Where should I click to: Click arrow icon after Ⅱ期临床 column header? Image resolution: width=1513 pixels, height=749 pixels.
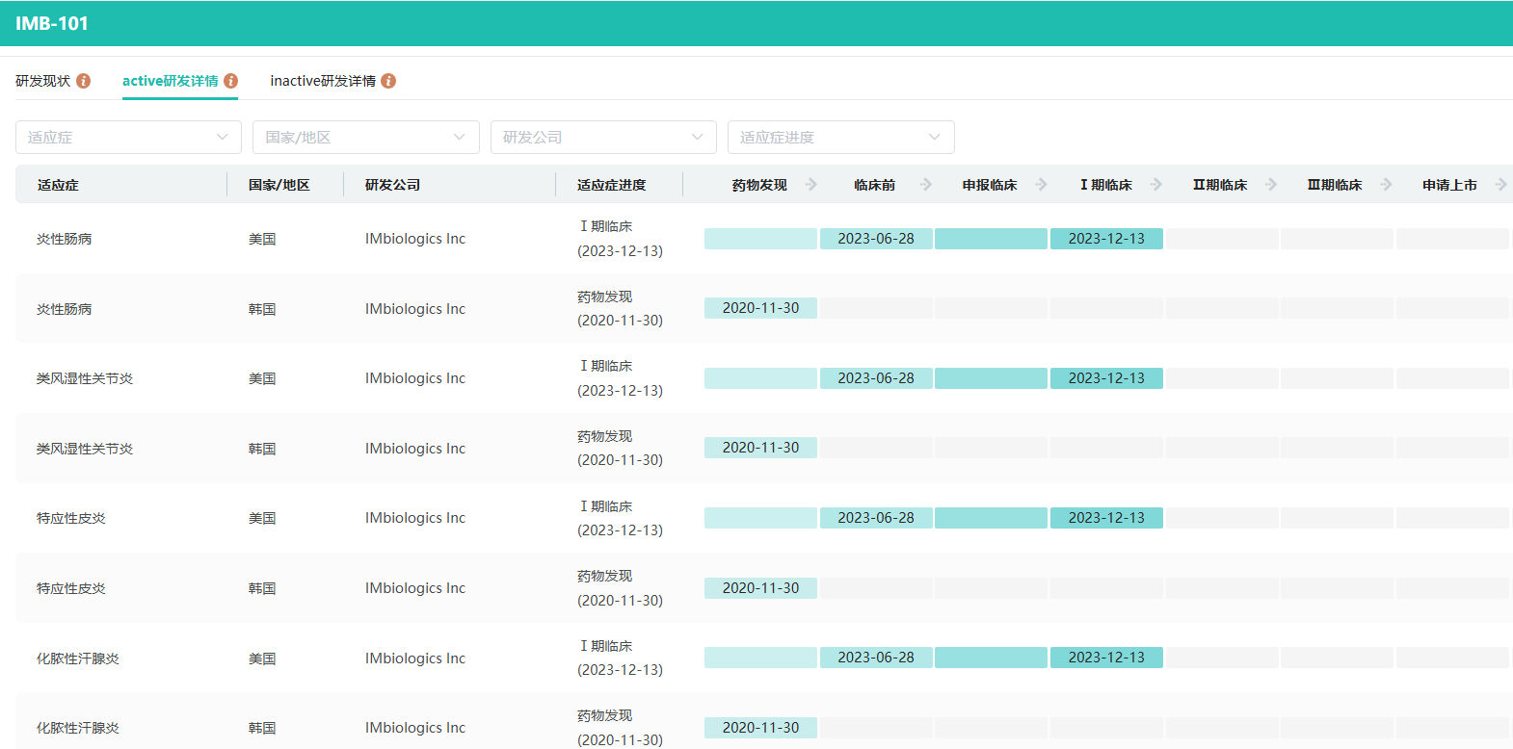click(x=1271, y=185)
